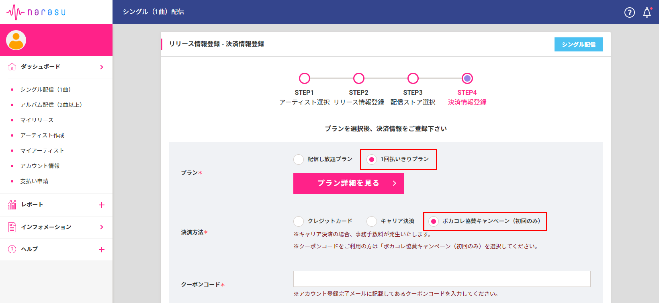Select the 配信し放題プラン radio button
The image size is (659, 303).
299,160
